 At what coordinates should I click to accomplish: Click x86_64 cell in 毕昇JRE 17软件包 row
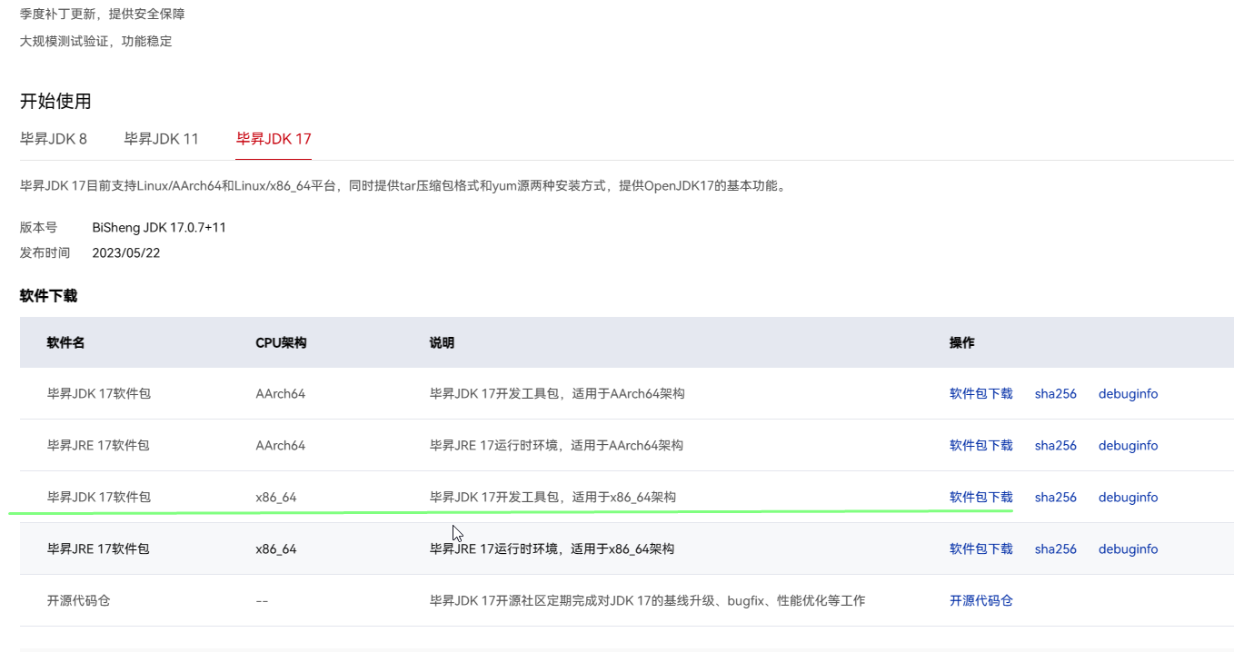(276, 549)
